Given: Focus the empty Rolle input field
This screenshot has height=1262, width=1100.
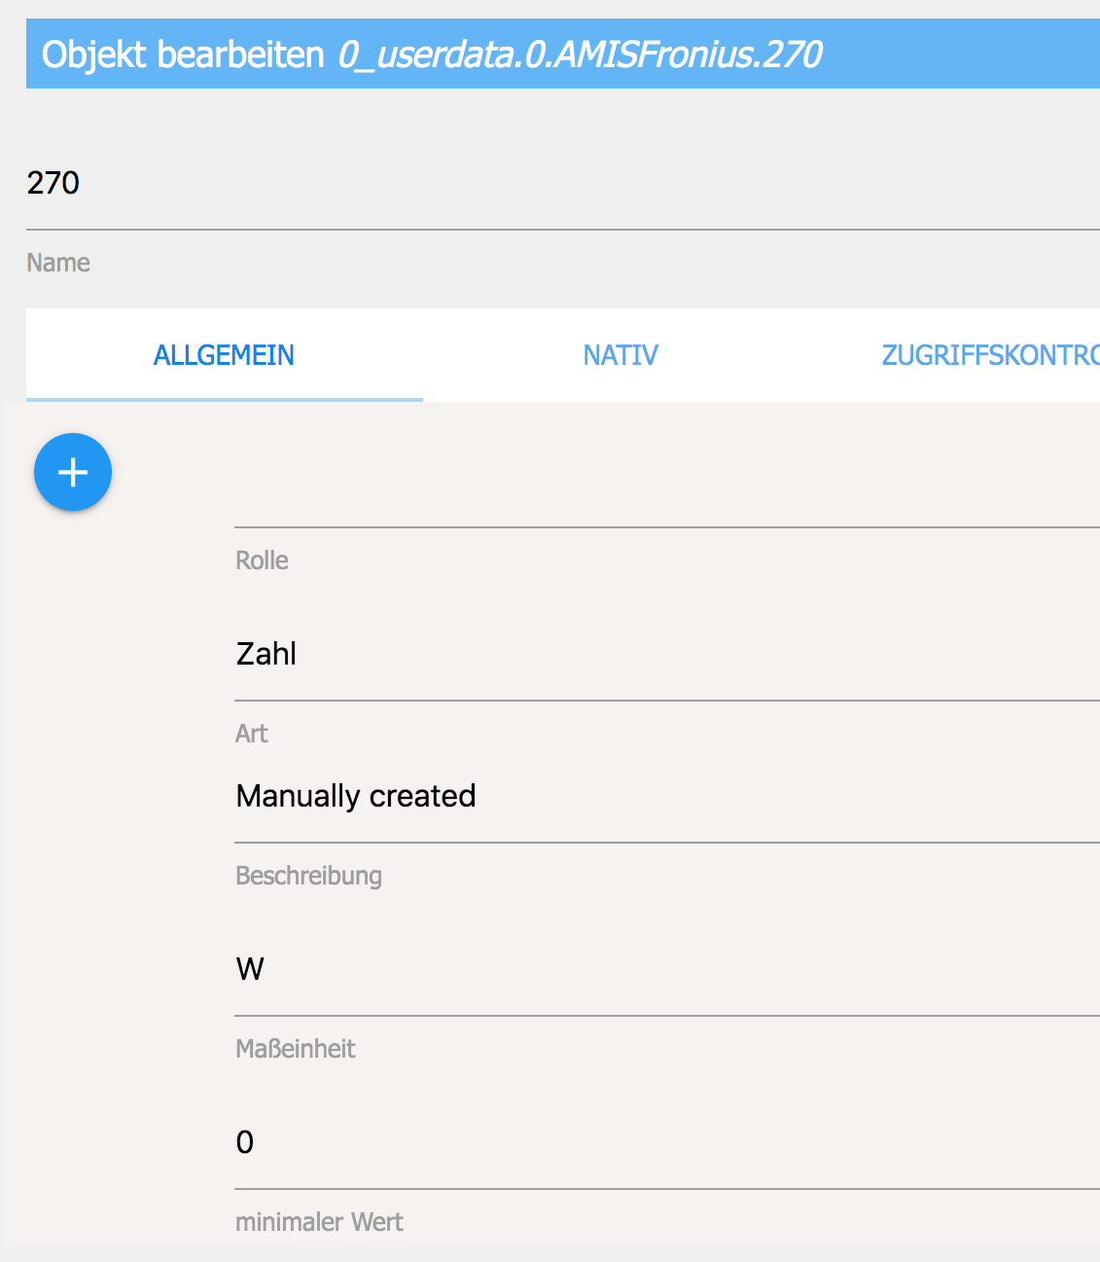Looking at the screenshot, I should click(666, 501).
